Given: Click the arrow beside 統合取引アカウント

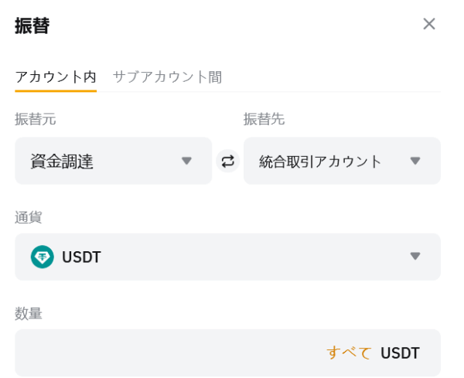Looking at the screenshot, I should 415,161.
